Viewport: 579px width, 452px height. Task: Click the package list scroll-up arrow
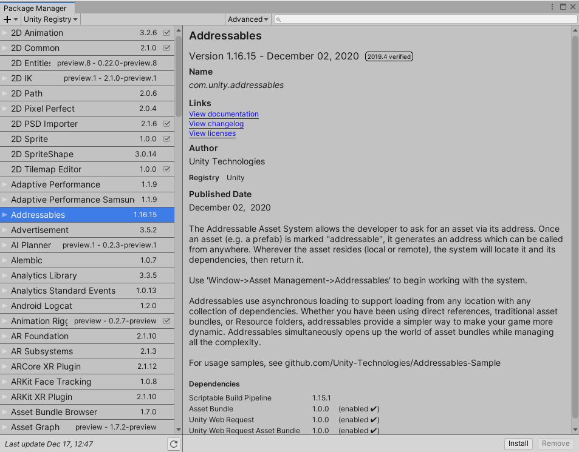coord(178,30)
